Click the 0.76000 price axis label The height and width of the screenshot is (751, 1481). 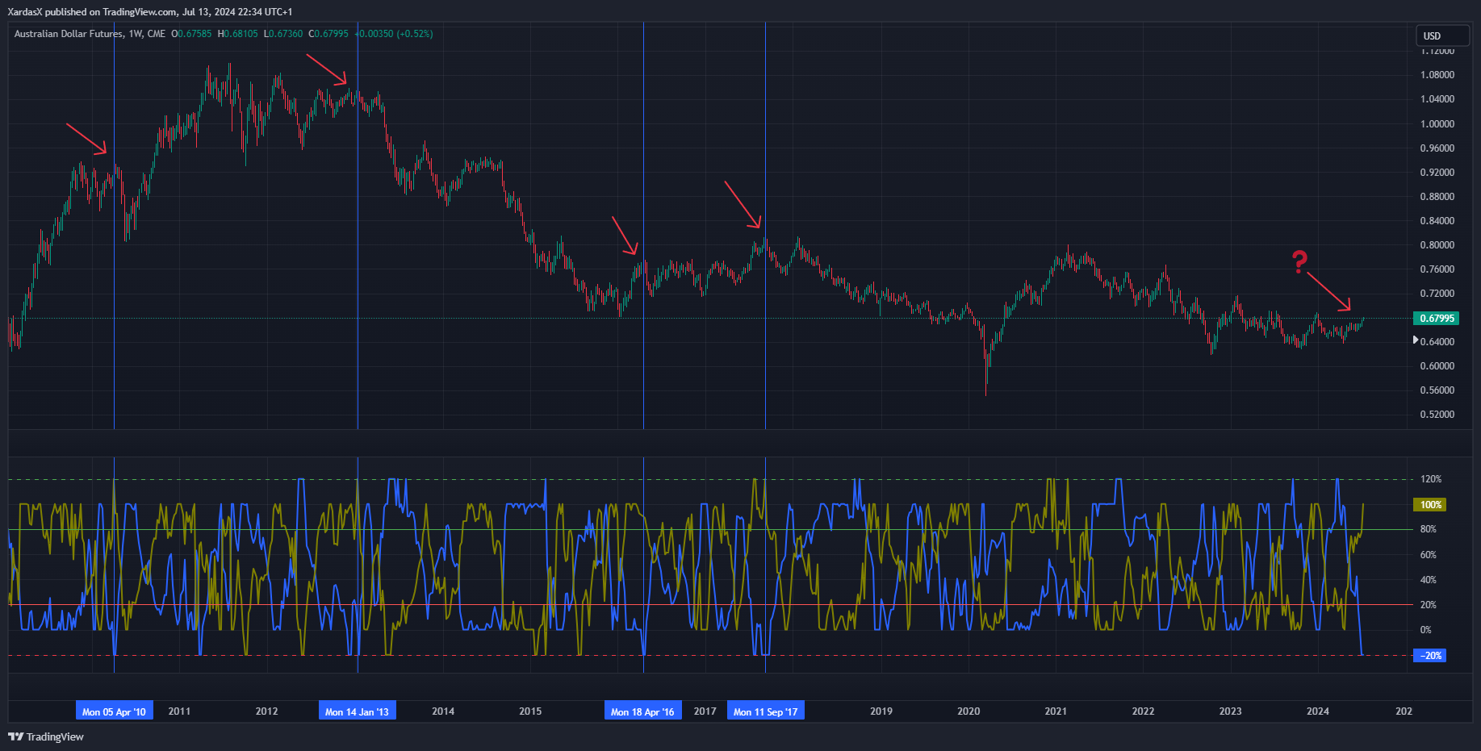tap(1437, 269)
